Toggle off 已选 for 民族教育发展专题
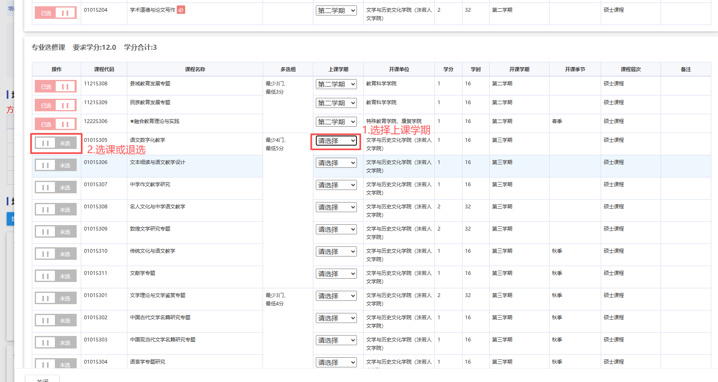Image resolution: width=718 pixels, height=382 pixels. pyautogui.click(x=56, y=105)
